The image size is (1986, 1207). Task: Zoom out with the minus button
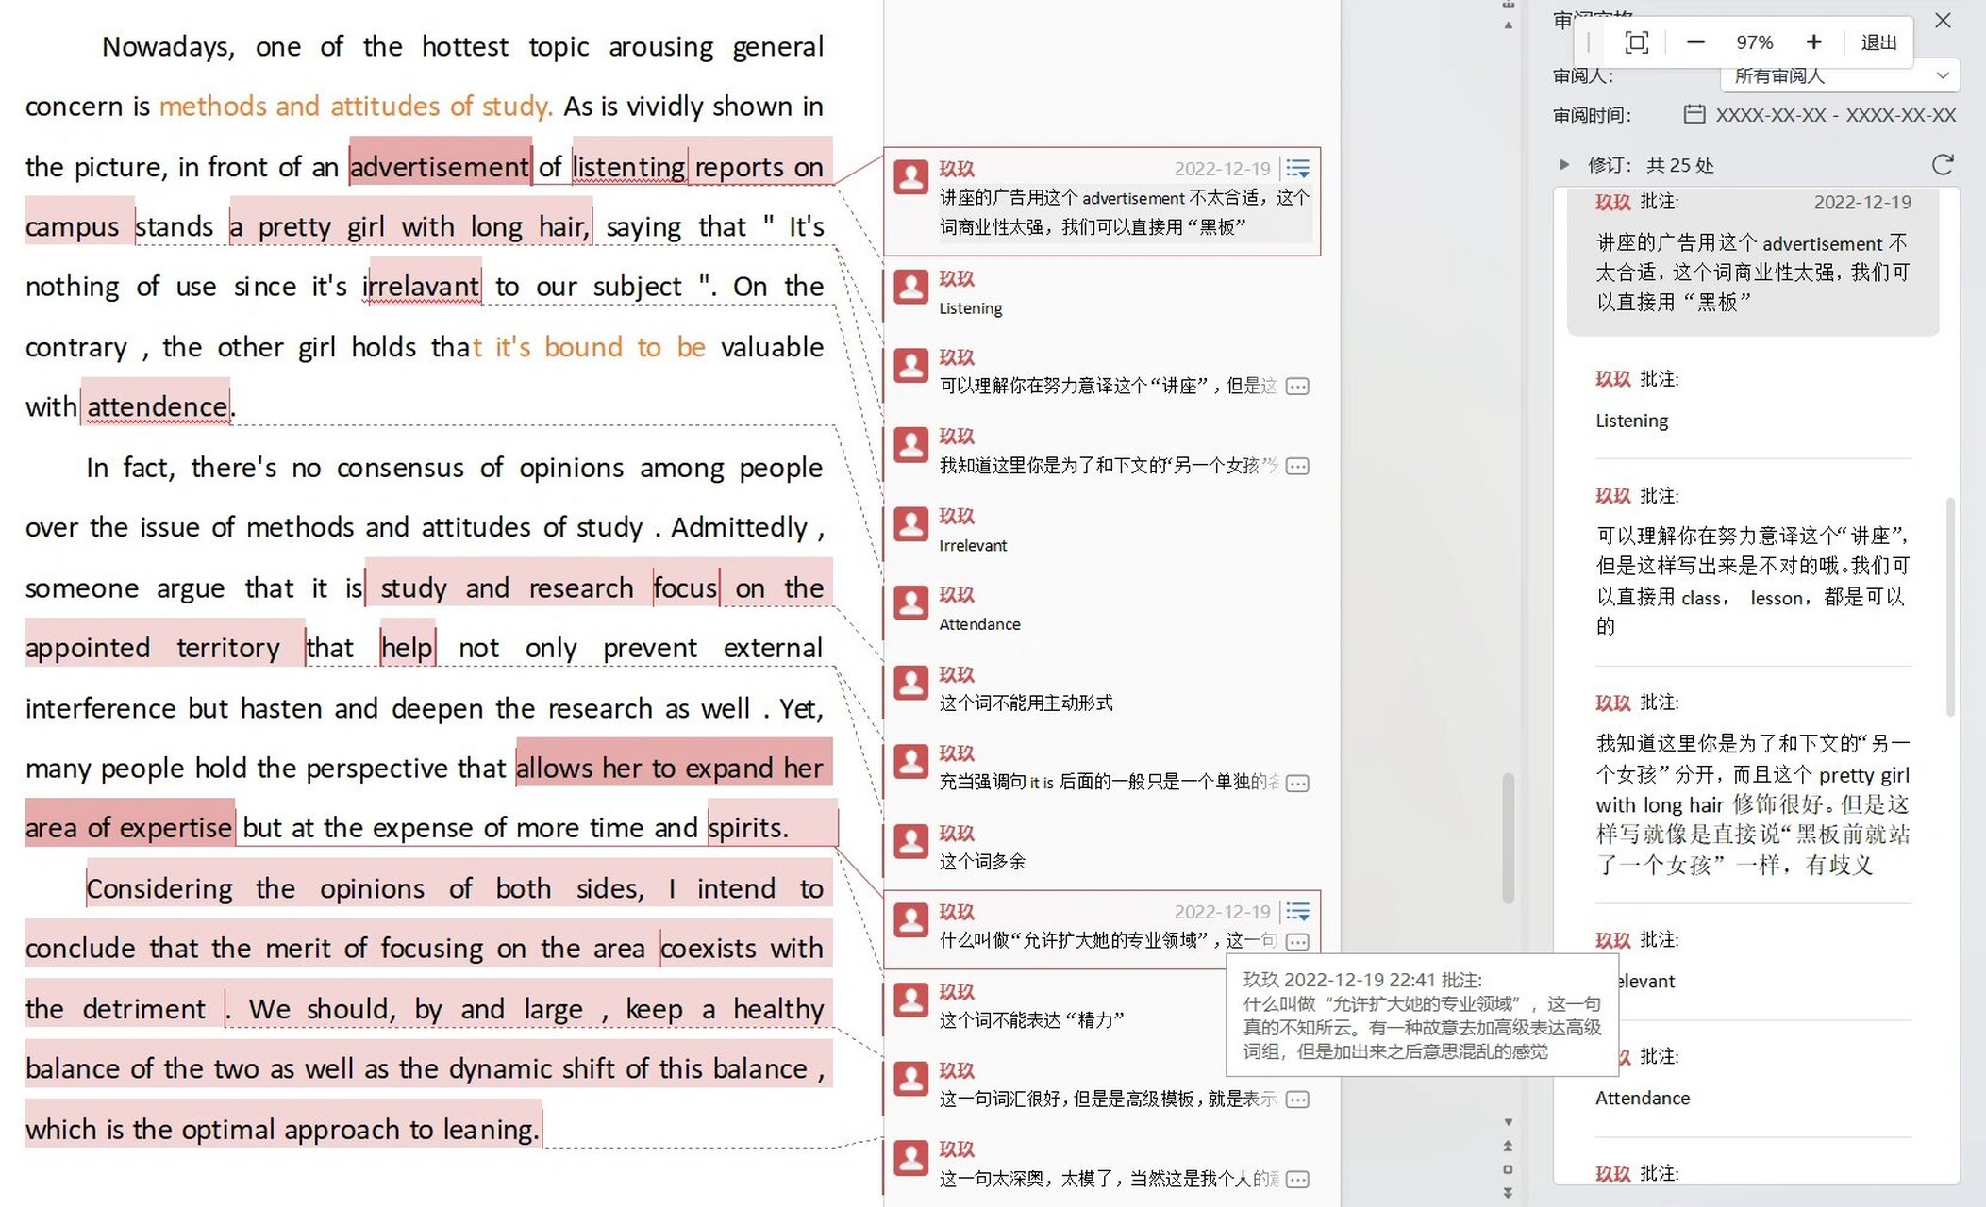pyautogui.click(x=1695, y=42)
